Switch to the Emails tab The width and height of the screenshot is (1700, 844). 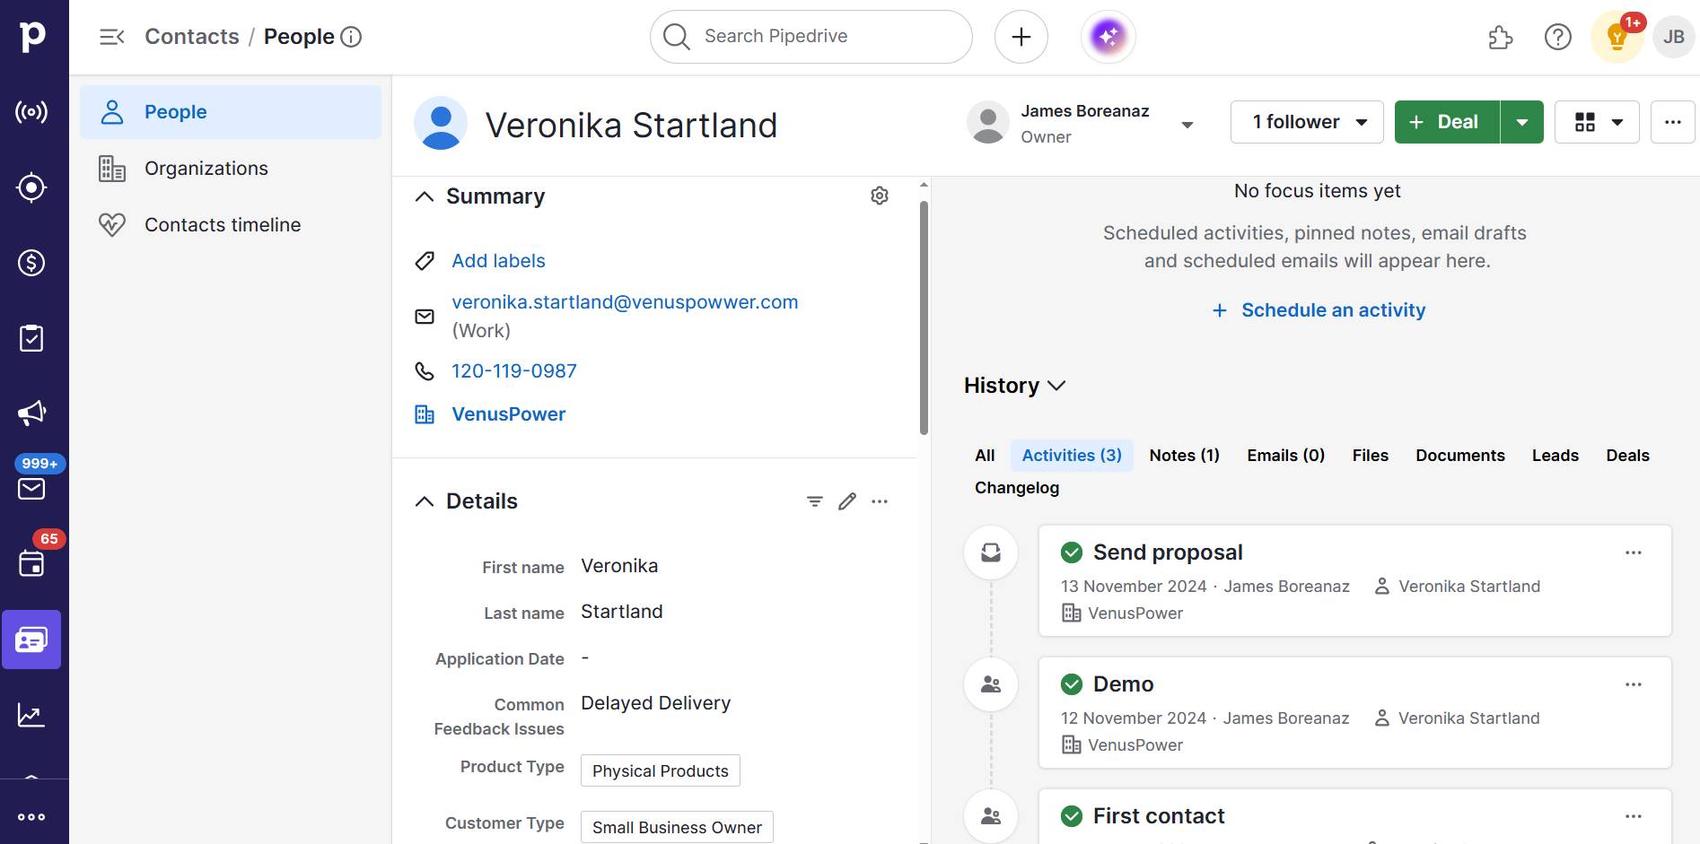[x=1284, y=455]
